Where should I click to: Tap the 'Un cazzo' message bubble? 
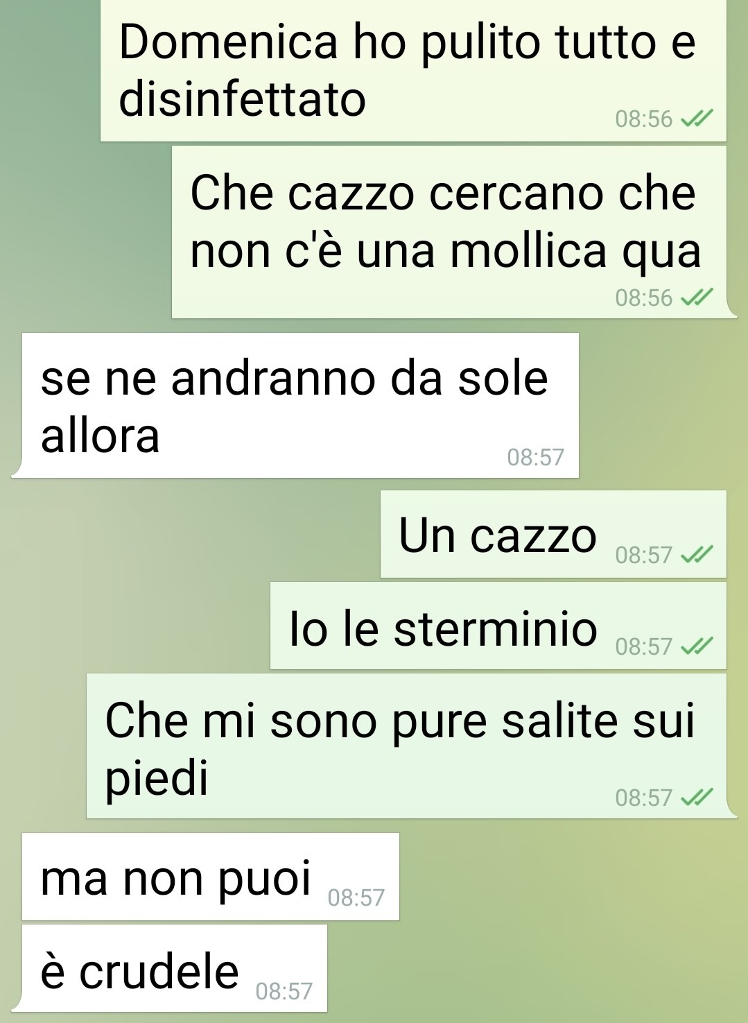coord(553,534)
